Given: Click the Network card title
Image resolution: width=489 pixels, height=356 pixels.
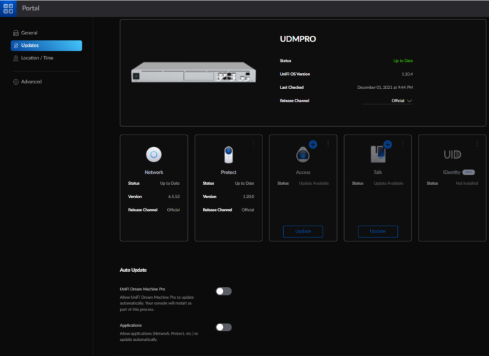Looking at the screenshot, I should point(154,172).
